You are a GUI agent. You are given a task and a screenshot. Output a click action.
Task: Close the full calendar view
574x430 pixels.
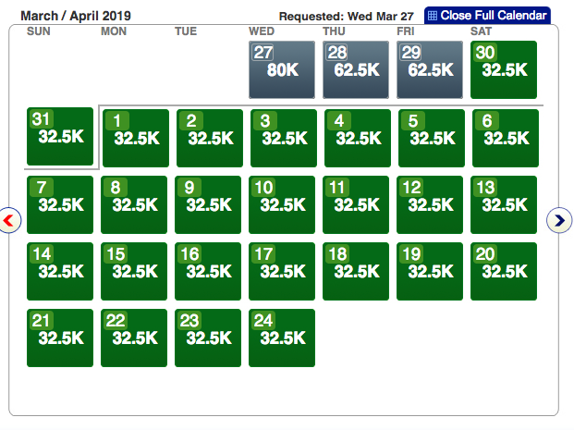[487, 16]
